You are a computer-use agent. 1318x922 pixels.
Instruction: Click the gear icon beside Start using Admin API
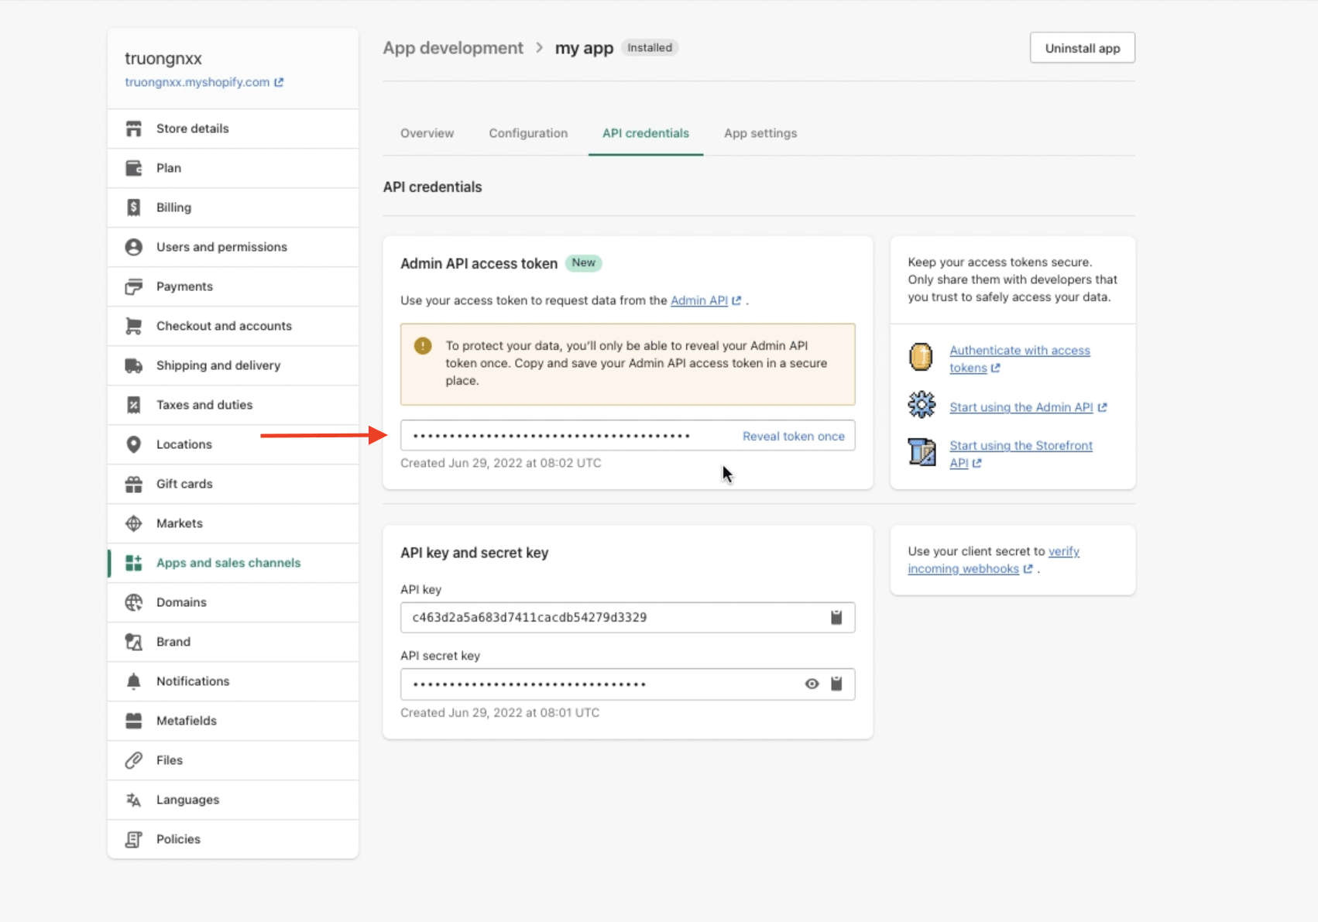click(x=922, y=405)
